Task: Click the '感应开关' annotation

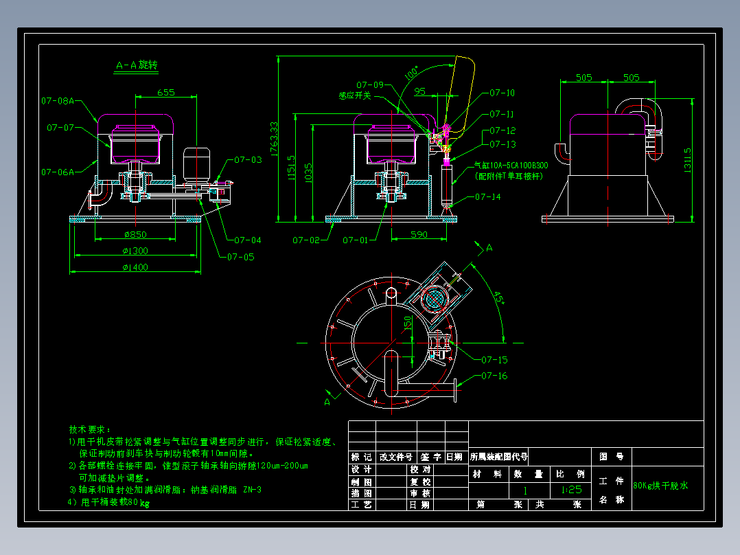Action: point(355,95)
